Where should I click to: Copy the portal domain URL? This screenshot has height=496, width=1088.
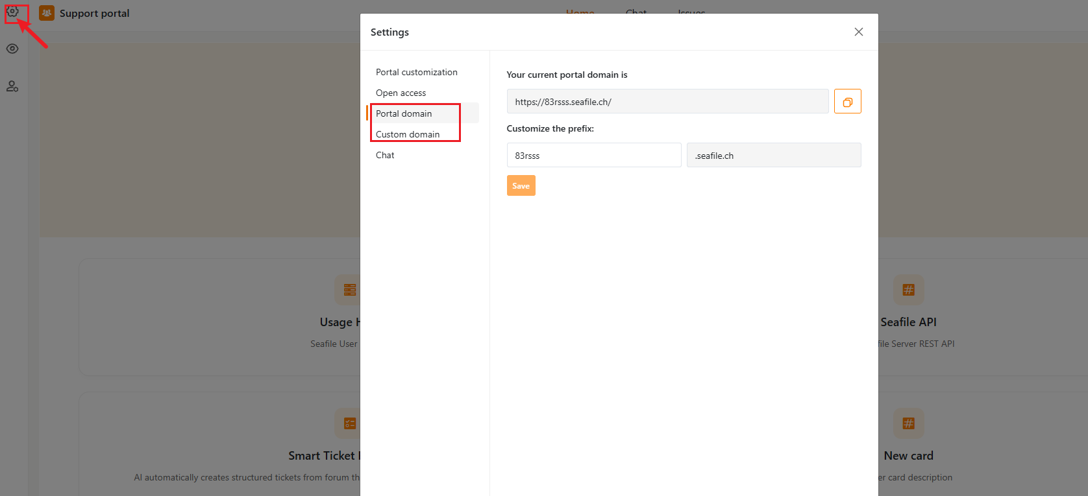click(847, 101)
